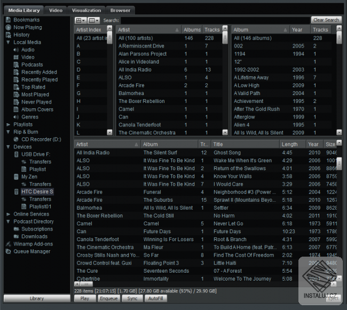
Task: Click the History icon in sidebar
Action: click(x=8, y=35)
